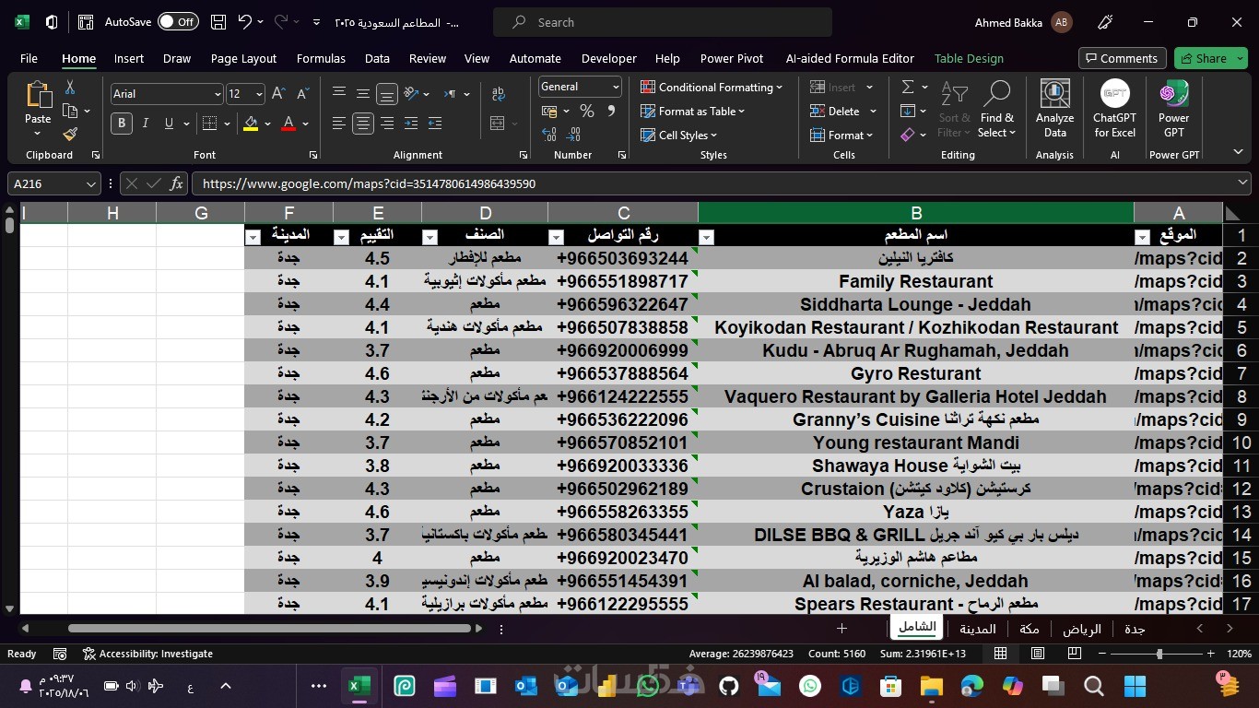1259x708 pixels.
Task: Open filter dropdown for التقييم column
Action: (341, 238)
